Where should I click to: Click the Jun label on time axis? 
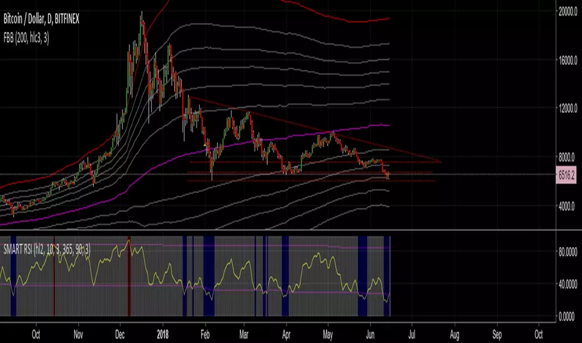370,334
